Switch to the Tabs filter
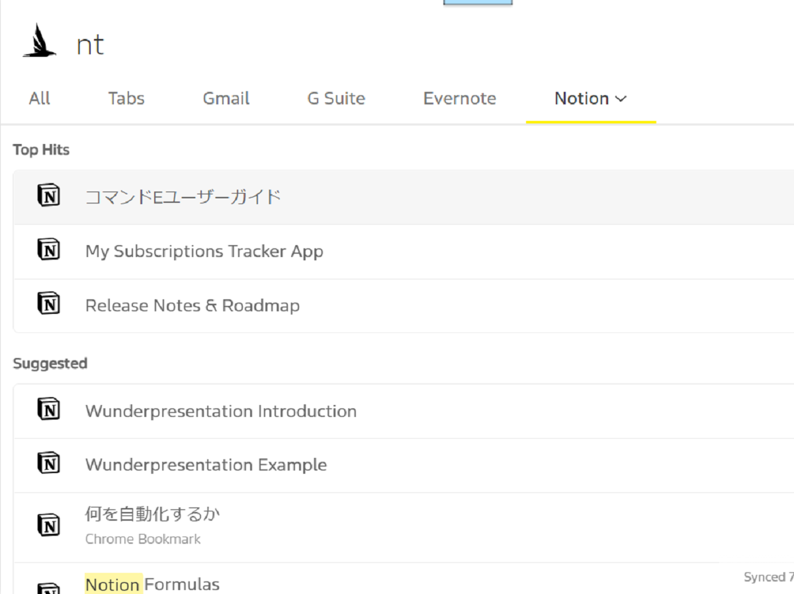794x594 pixels. point(126,98)
